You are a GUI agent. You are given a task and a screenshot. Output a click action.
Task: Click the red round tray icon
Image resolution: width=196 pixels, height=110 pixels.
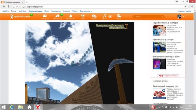(153, 107)
